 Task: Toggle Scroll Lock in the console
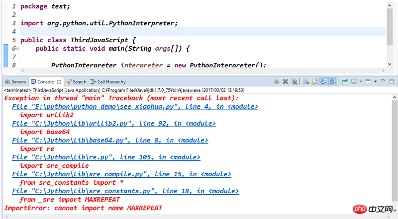tap(315, 81)
